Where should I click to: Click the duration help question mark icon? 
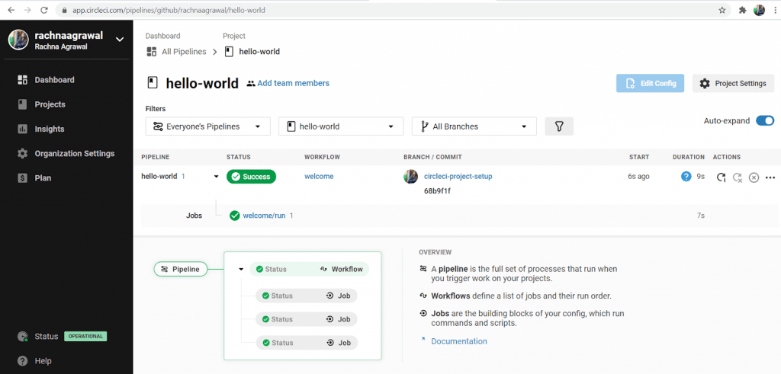tap(686, 177)
